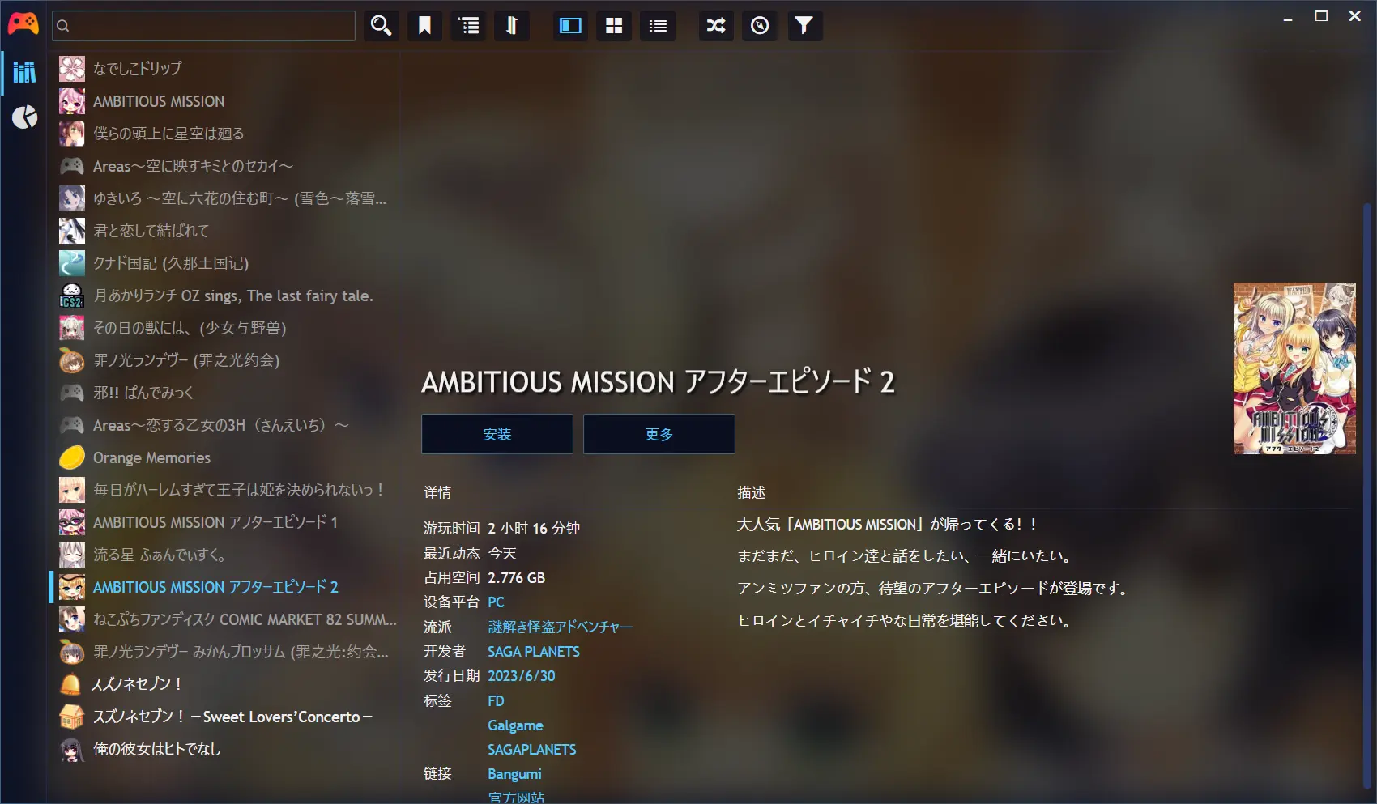
Task: Click the details panel vertical scrollbar
Action: 1367,486
